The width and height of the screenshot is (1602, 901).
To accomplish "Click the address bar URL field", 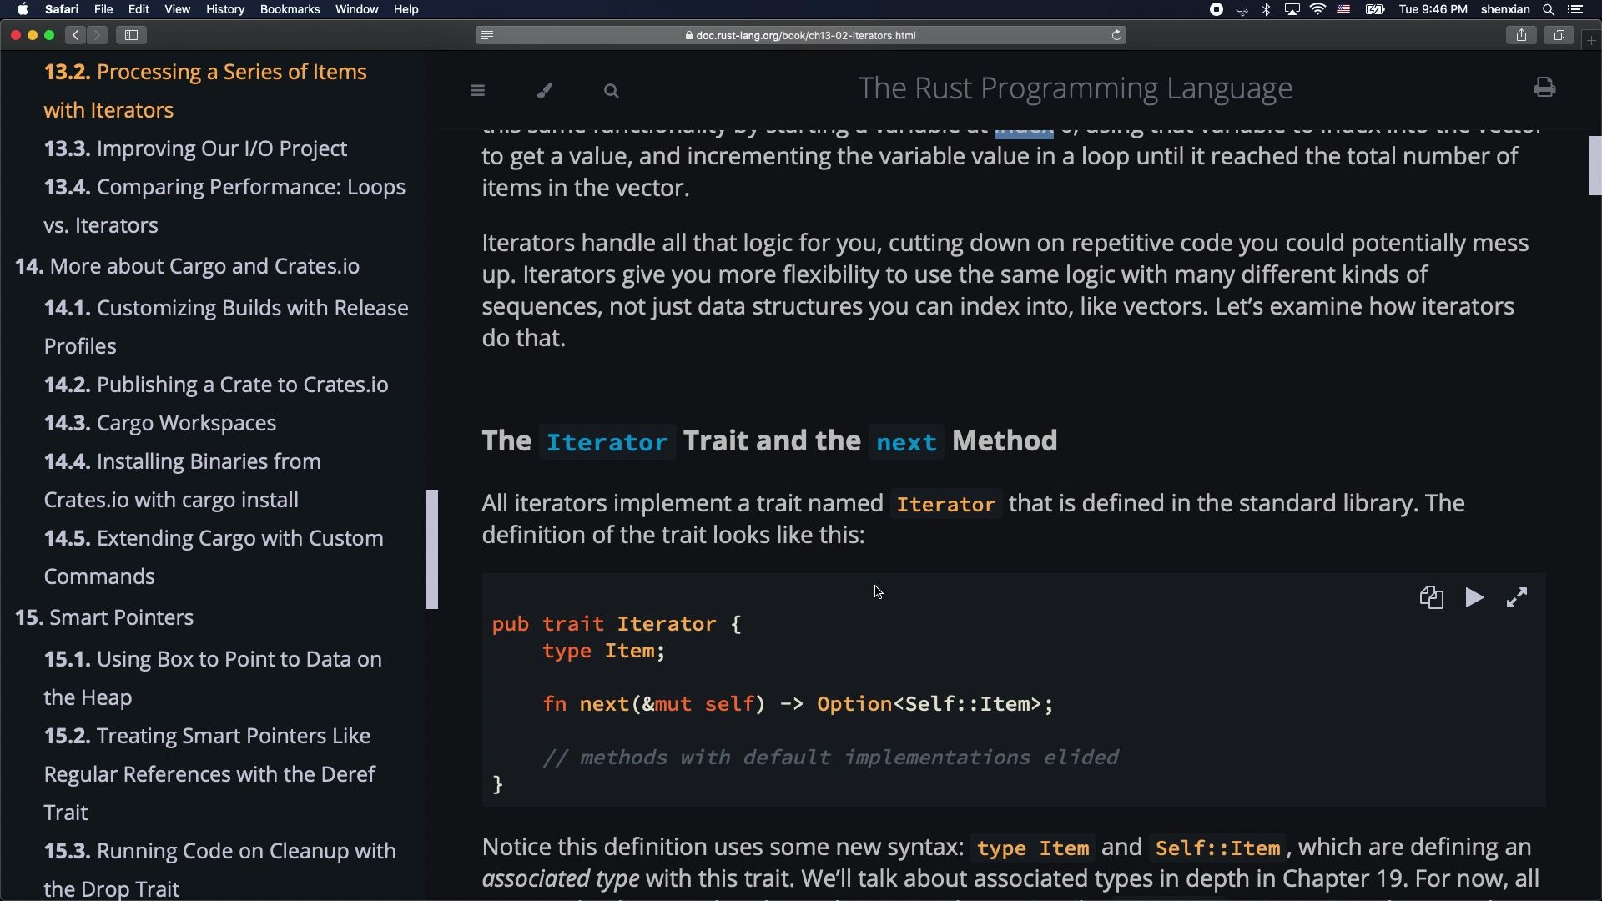I will click(799, 35).
